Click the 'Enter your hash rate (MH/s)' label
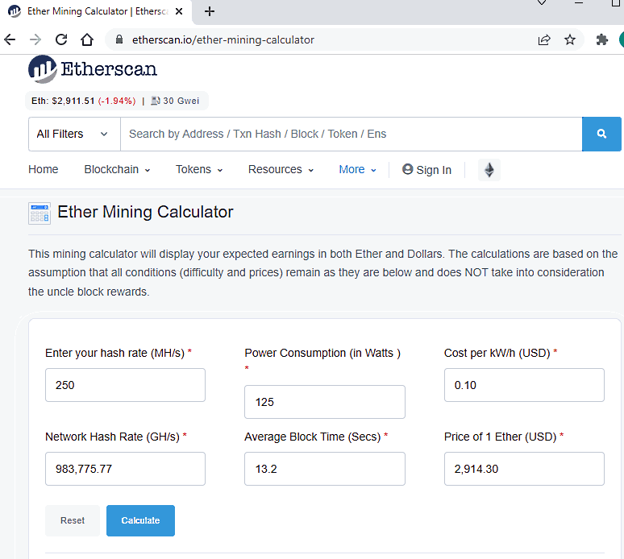The height and width of the screenshot is (559, 624). pyautogui.click(x=115, y=353)
